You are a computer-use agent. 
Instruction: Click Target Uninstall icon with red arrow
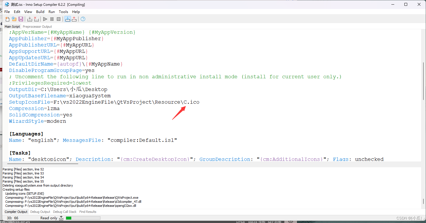(x=74, y=19)
